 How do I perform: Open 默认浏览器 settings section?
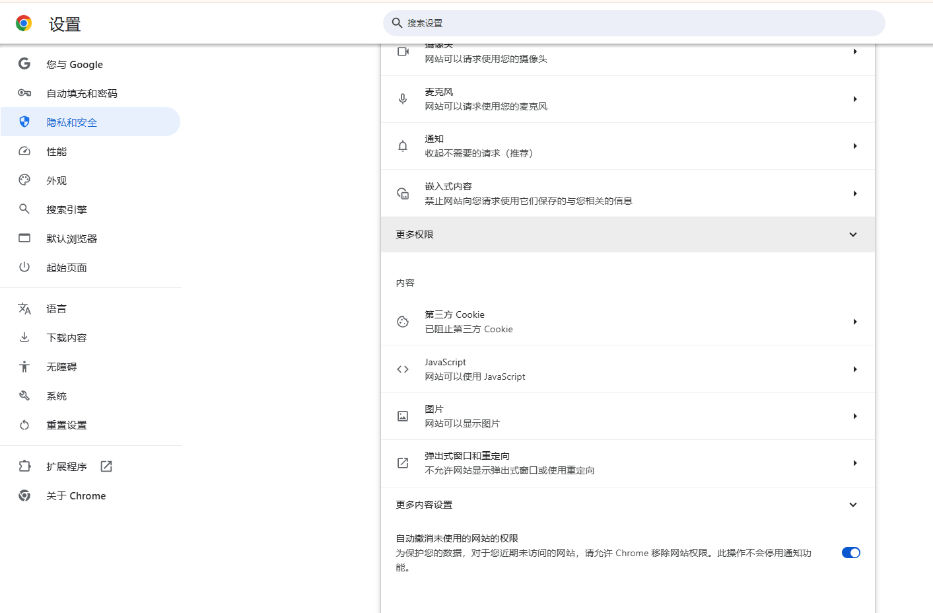[90, 238]
